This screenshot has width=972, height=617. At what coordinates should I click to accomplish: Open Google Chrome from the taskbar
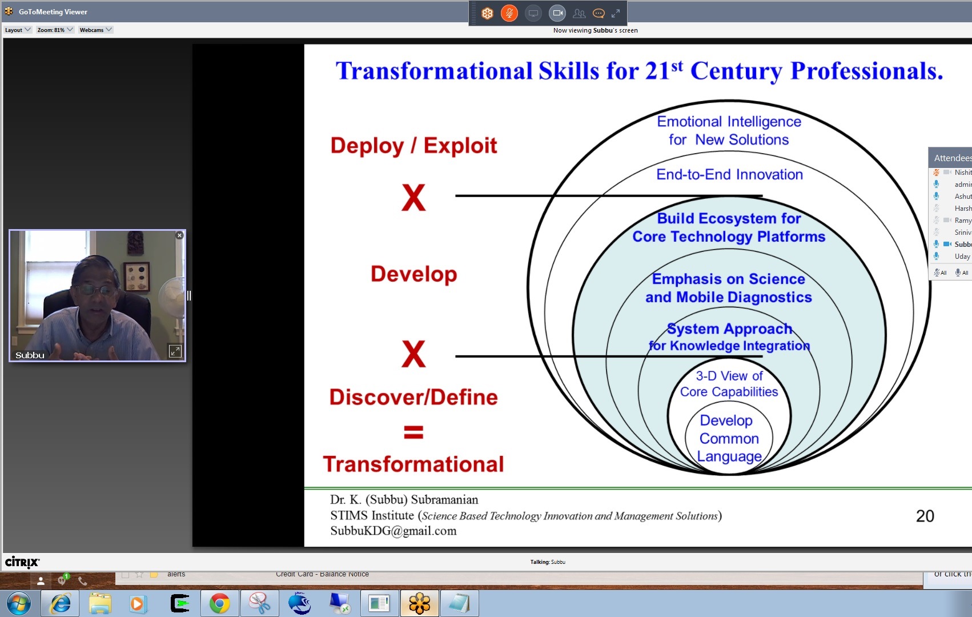(219, 603)
